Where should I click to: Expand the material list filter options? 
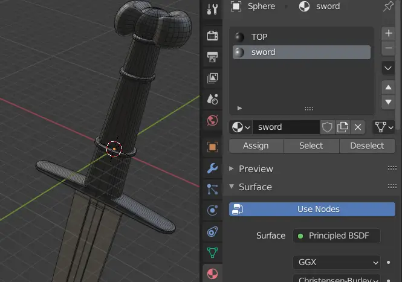pos(239,108)
